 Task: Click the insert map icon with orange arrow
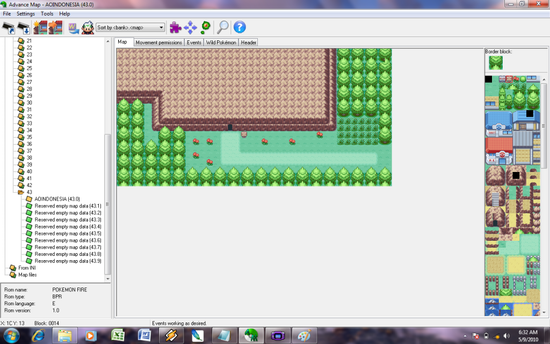click(55, 27)
